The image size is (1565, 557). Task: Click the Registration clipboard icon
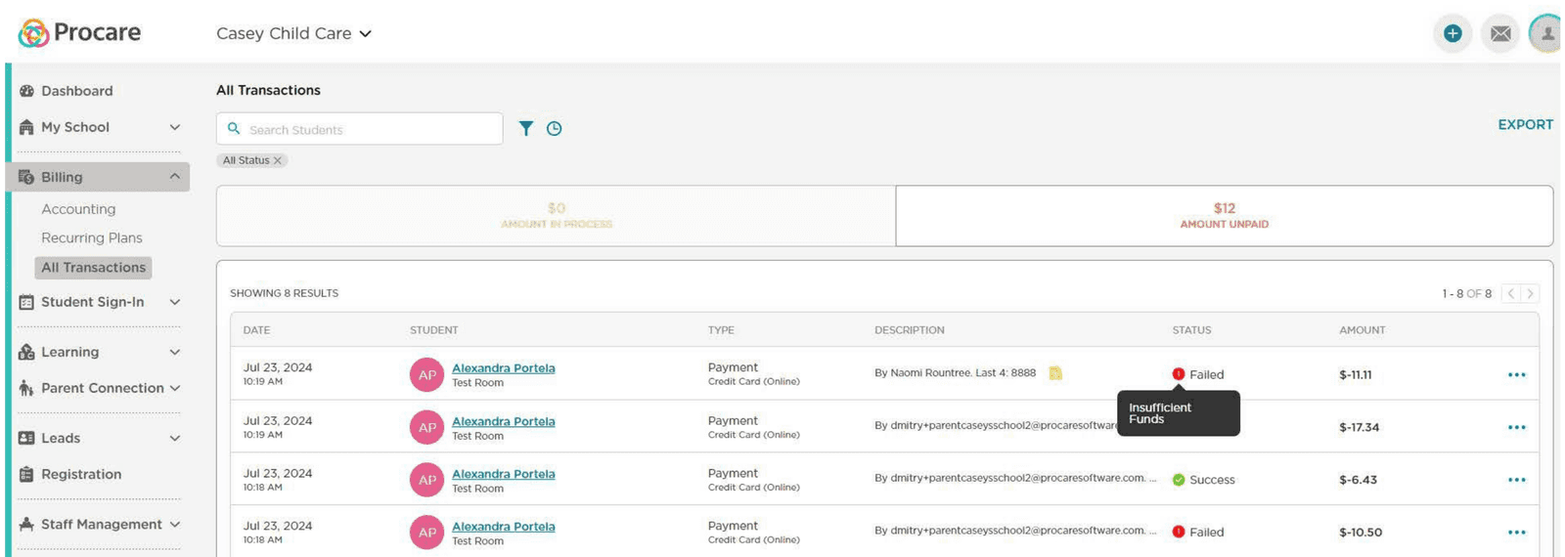pyautogui.click(x=26, y=474)
